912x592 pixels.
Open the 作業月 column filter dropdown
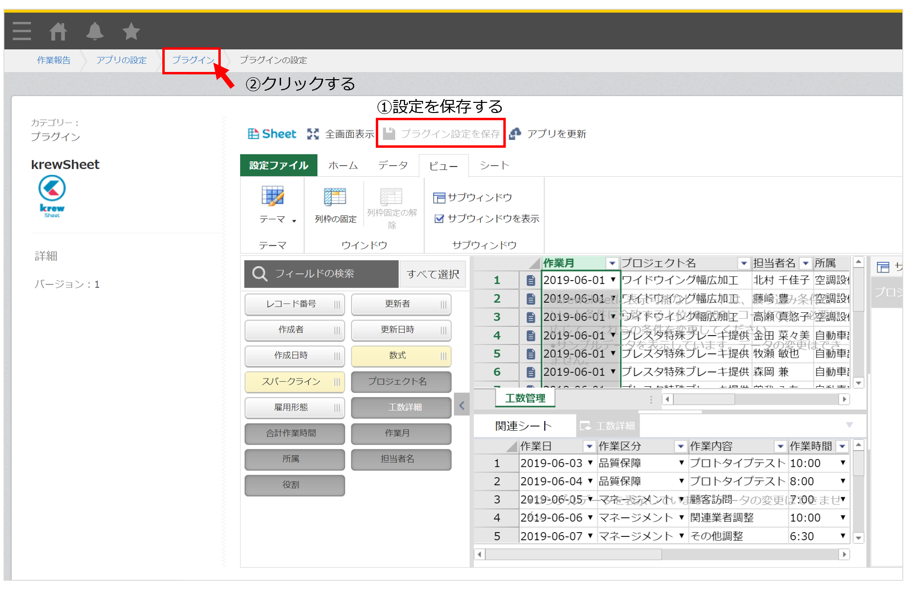tap(612, 263)
